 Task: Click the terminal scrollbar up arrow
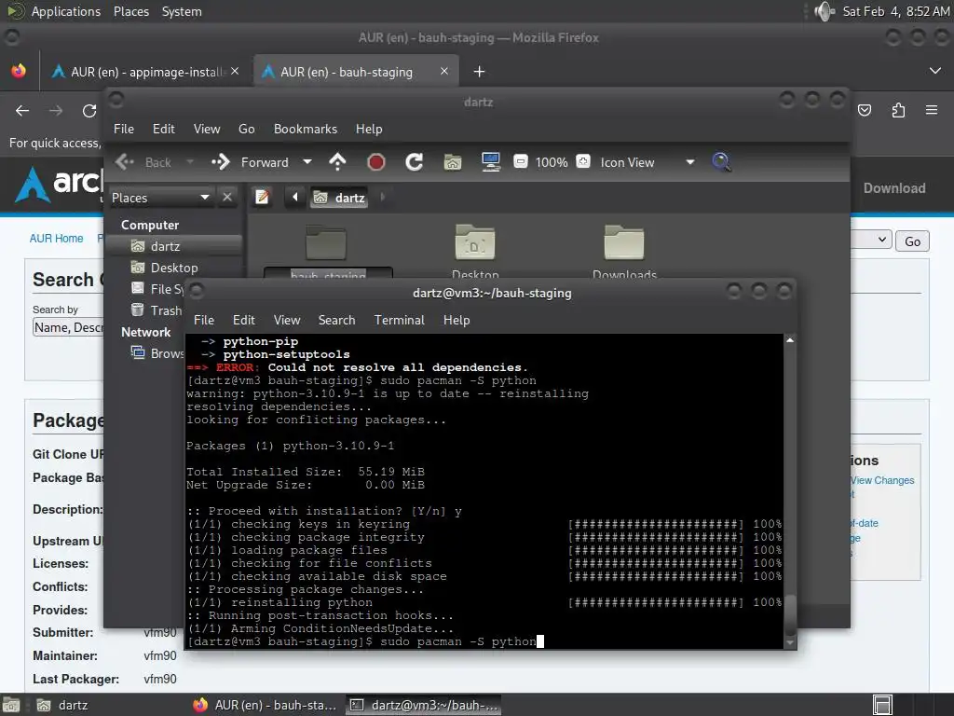[790, 340]
